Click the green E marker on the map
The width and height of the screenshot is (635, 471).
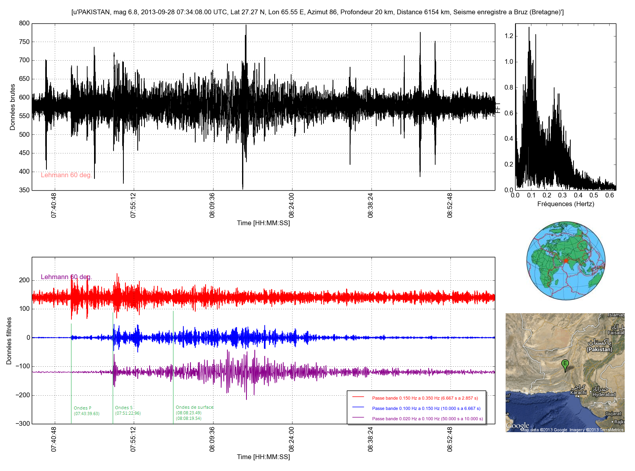[x=565, y=364]
